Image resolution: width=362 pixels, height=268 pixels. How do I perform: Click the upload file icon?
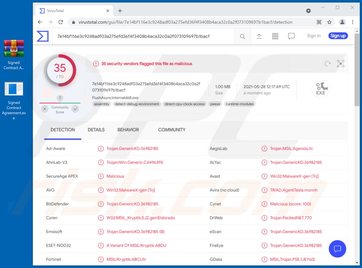pos(259,36)
